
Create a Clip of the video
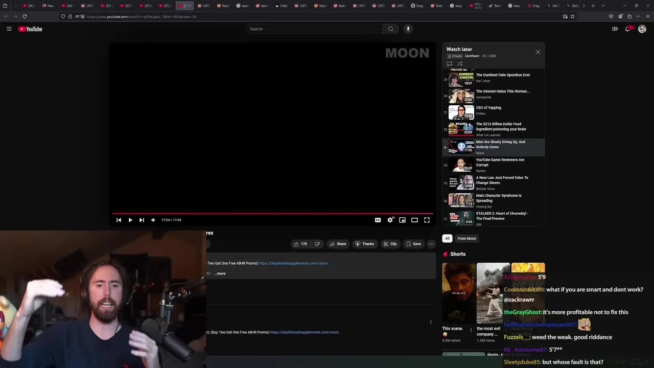click(x=390, y=244)
